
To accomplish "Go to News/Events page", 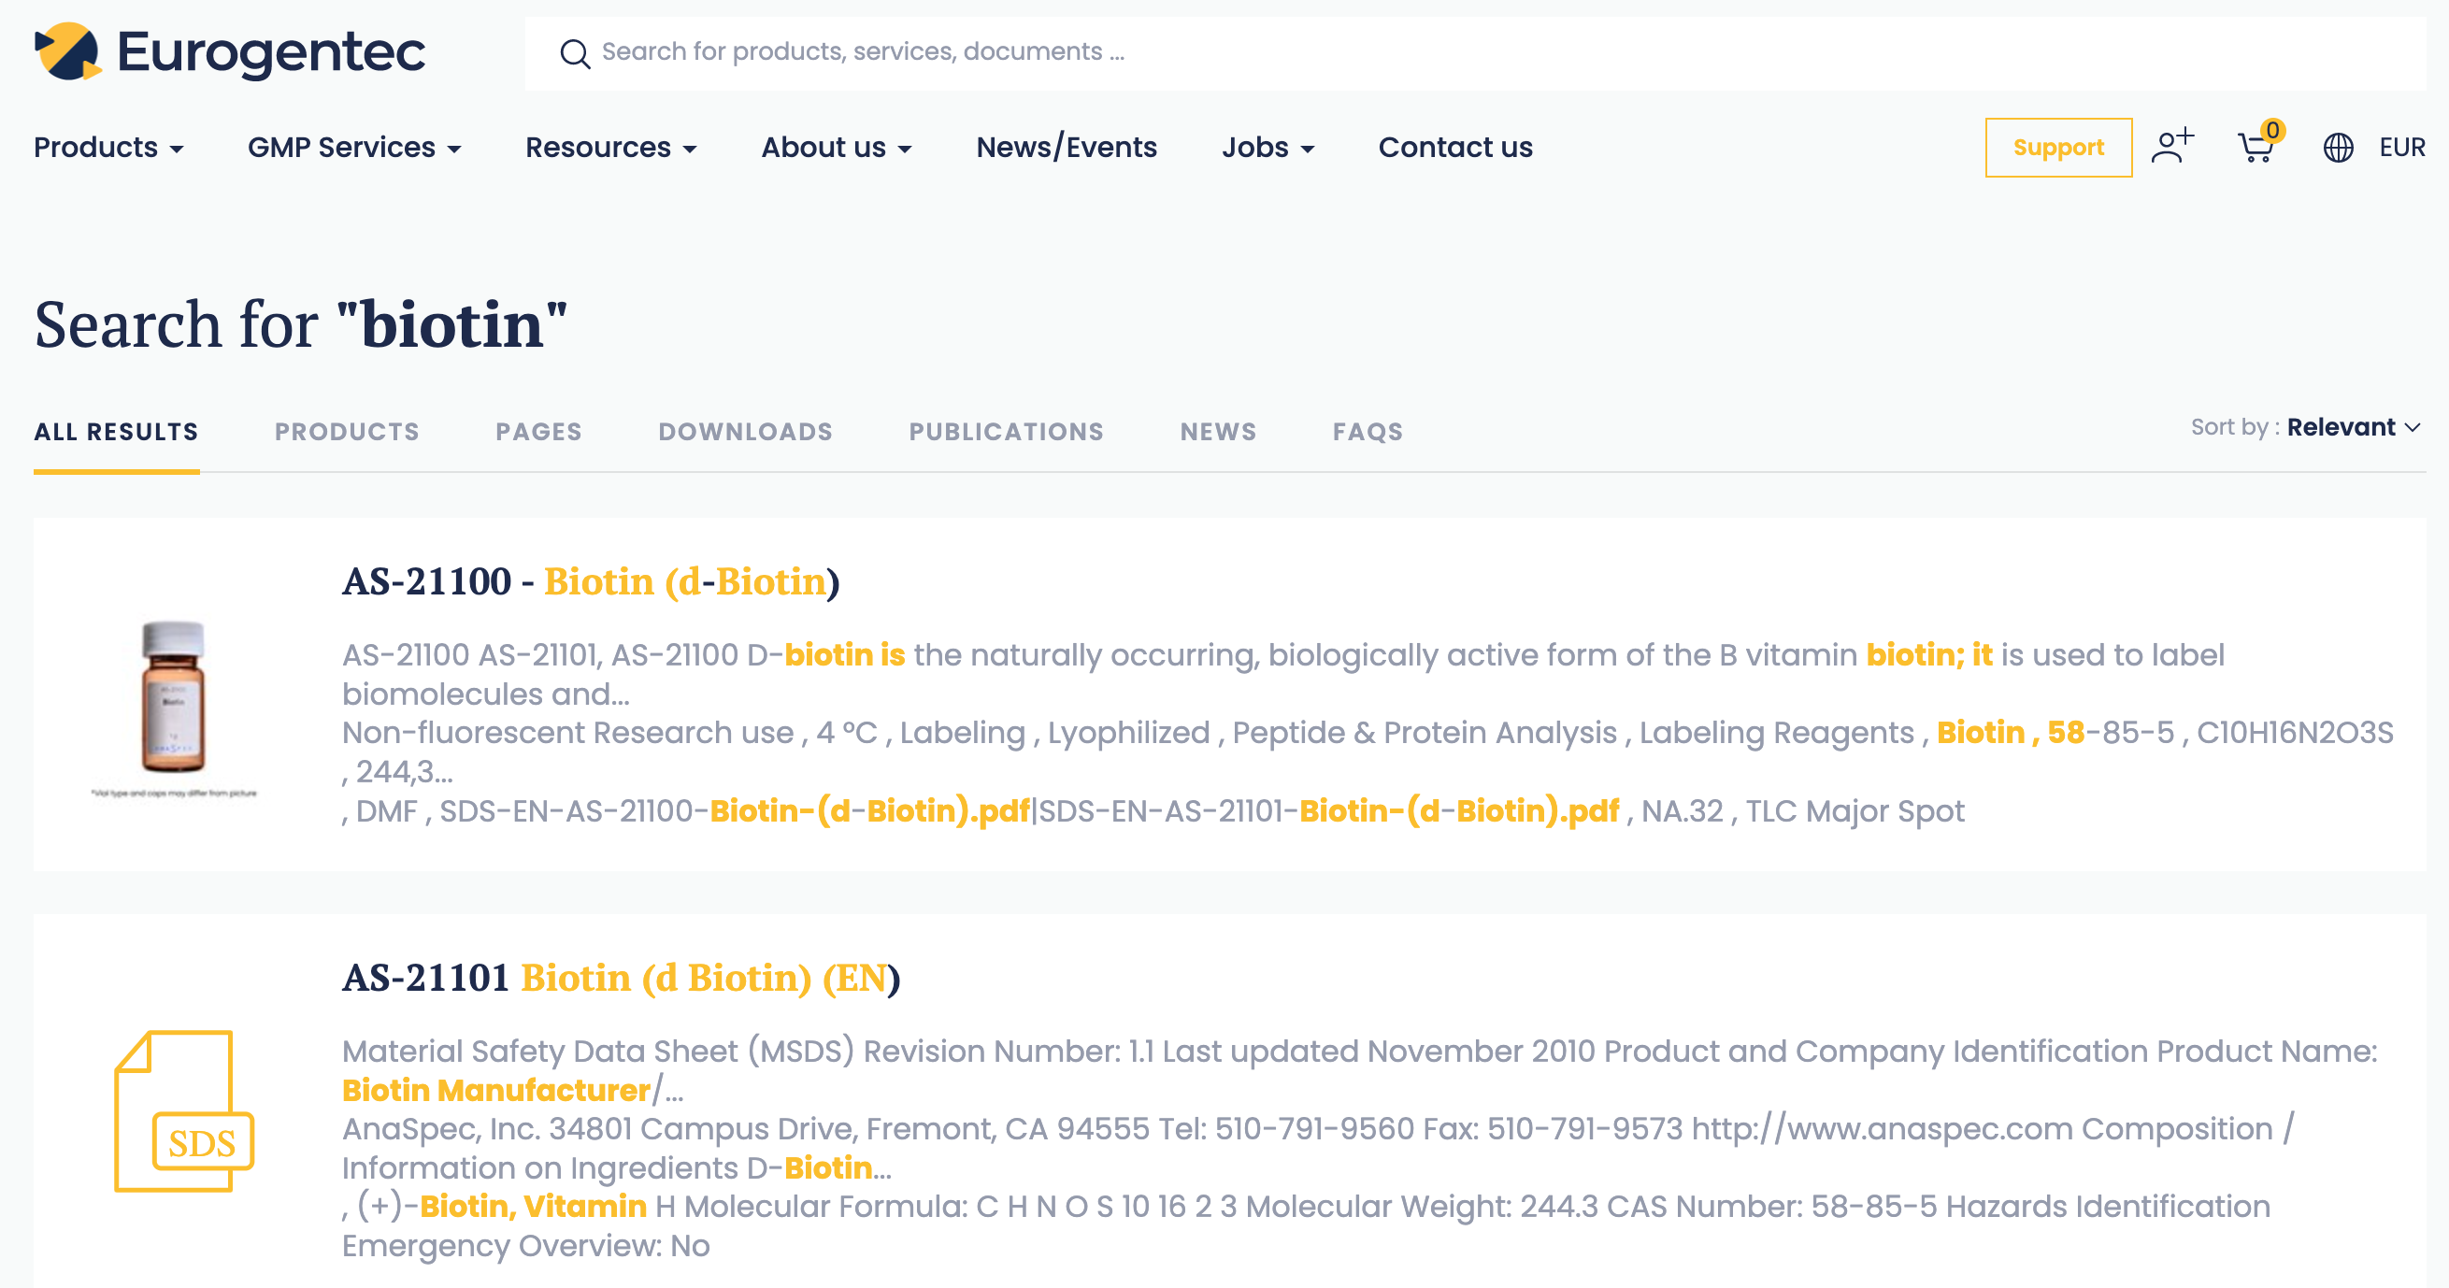I will 1067,148.
